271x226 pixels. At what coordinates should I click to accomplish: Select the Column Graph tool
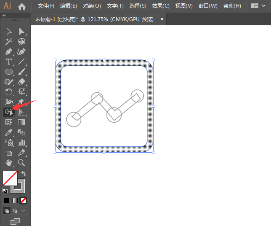click(21, 143)
